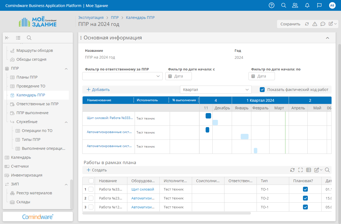
Task: Select the checkbox for row 1
Action: click(x=91, y=189)
